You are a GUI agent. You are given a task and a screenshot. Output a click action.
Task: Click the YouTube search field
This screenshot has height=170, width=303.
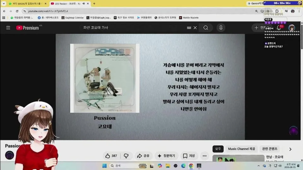[133, 28]
